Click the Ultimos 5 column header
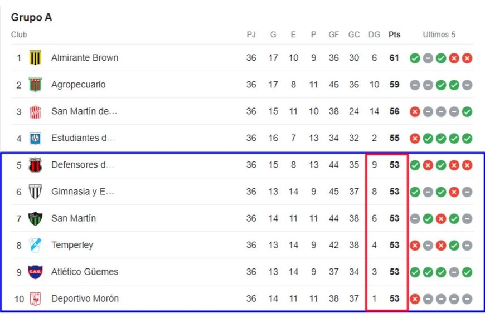Screen dimensions: 485x323 point(439,35)
